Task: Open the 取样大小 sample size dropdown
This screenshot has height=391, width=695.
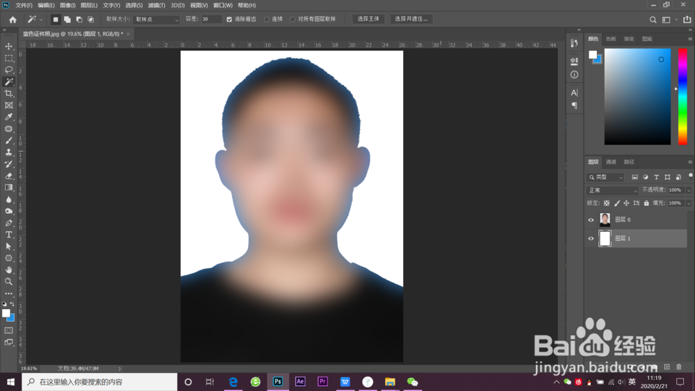Action: coord(156,19)
